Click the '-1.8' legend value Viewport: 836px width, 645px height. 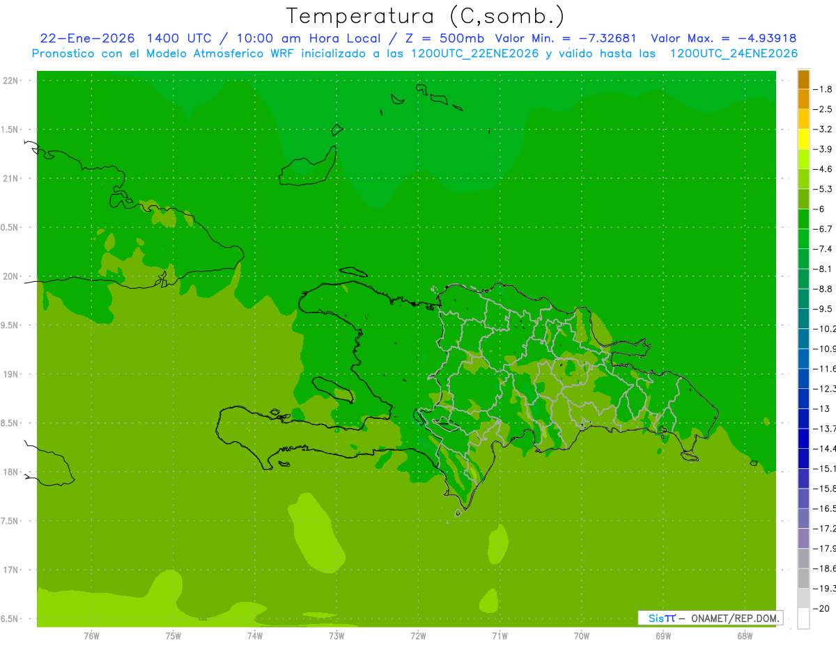click(x=821, y=89)
